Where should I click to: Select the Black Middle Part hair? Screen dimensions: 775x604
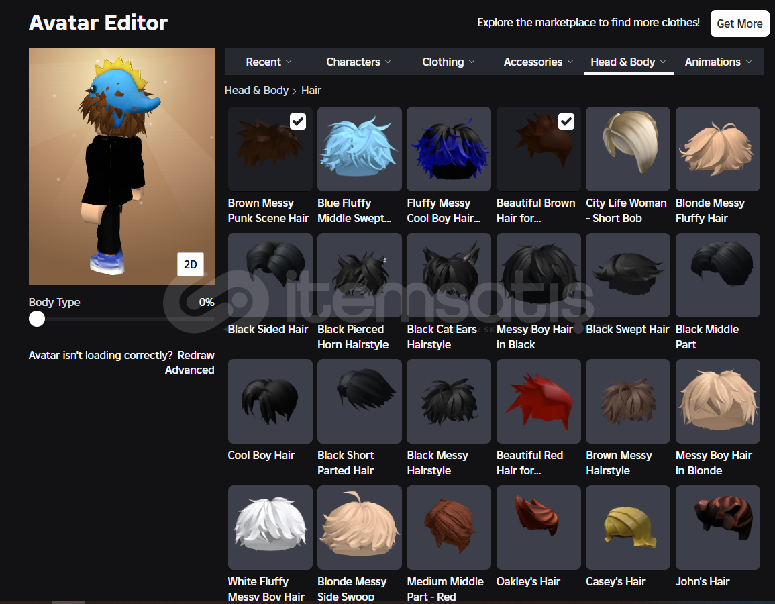point(718,274)
